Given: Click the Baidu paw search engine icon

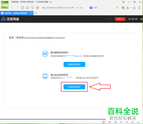Looking at the screenshot, I should pos(91,8).
